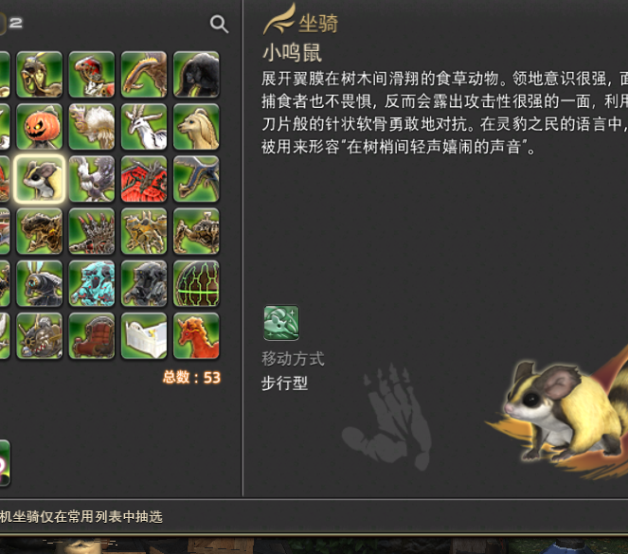Choose the white unicorn mount icon
This screenshot has width=628, height=554.
pos(144,127)
